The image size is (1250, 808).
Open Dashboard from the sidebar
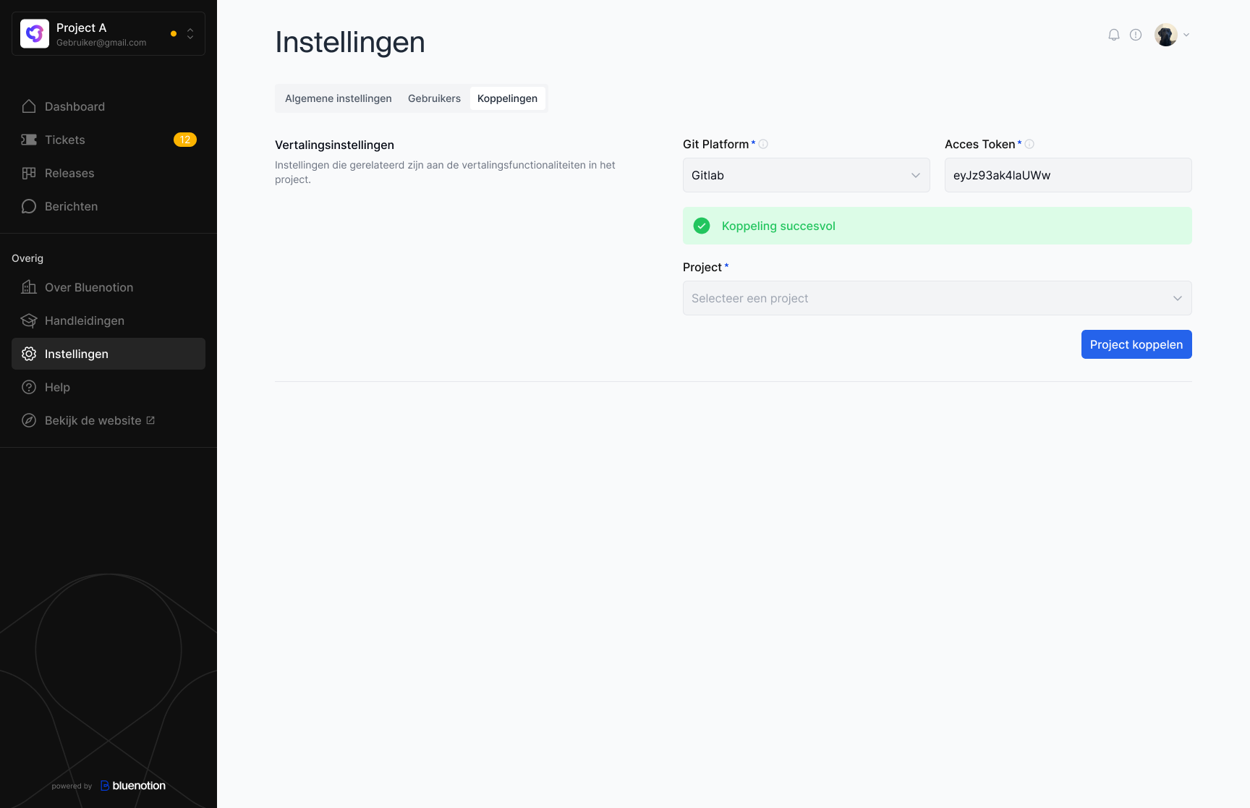75,106
